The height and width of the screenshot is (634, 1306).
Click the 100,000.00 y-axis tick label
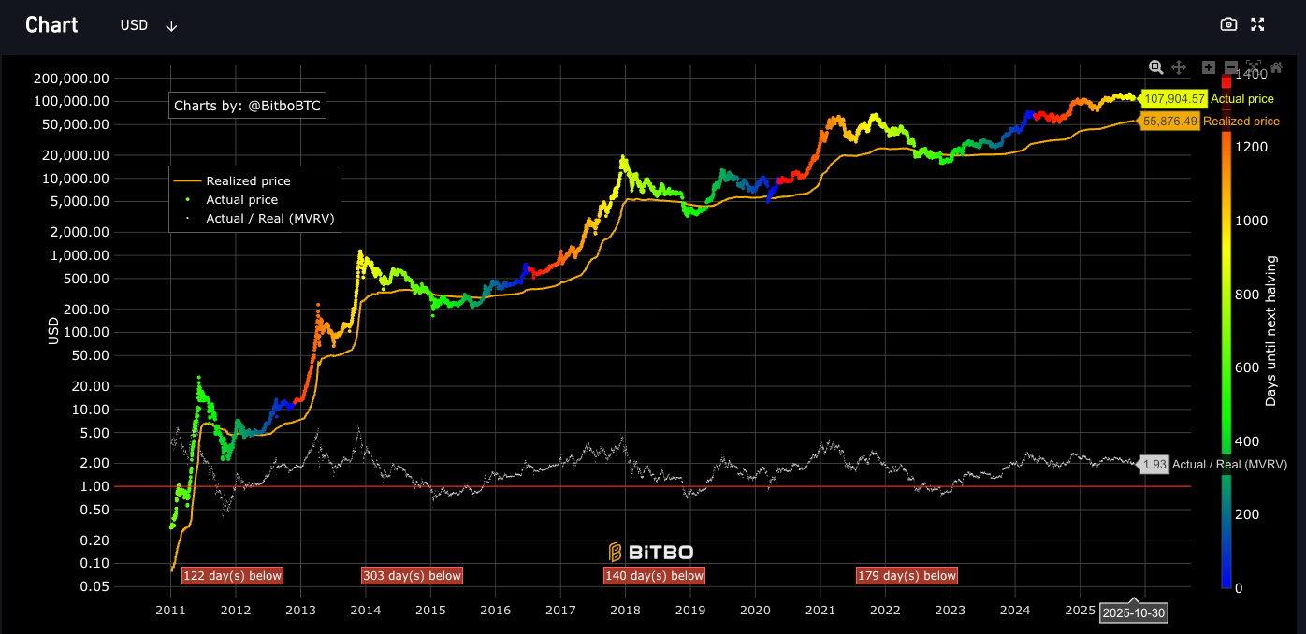[71, 101]
